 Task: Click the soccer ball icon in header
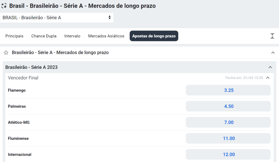coord(4,6)
